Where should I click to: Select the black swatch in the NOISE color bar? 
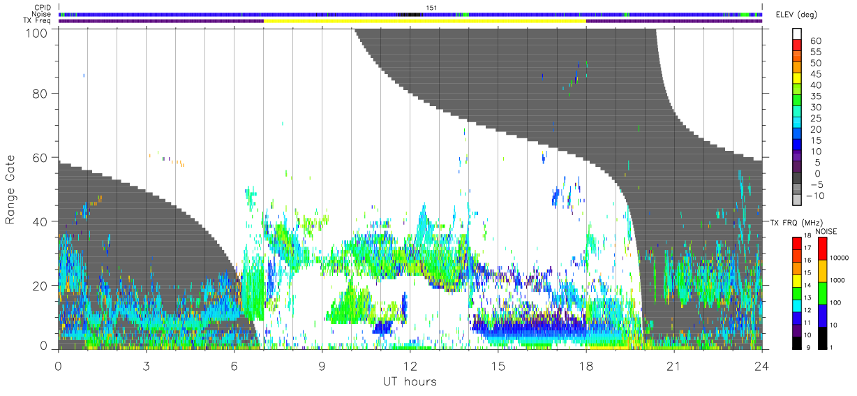click(821, 338)
